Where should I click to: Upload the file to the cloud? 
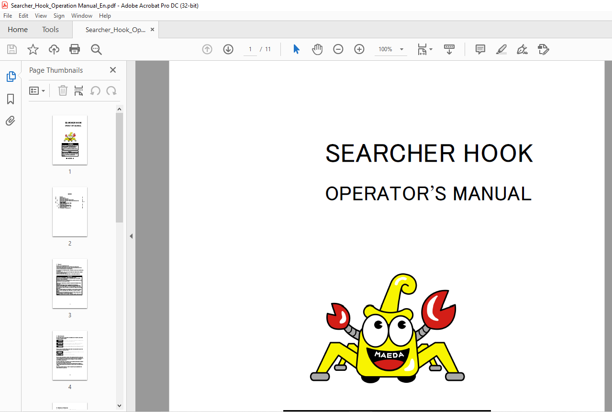pos(54,49)
